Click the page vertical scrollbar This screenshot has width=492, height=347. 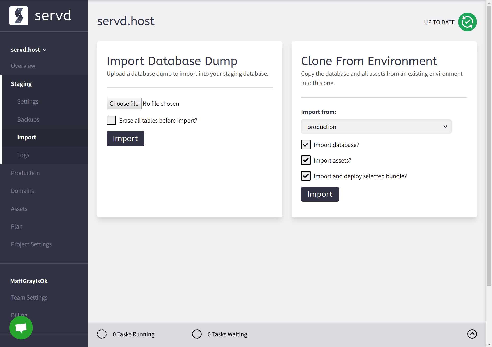[x=489, y=146]
